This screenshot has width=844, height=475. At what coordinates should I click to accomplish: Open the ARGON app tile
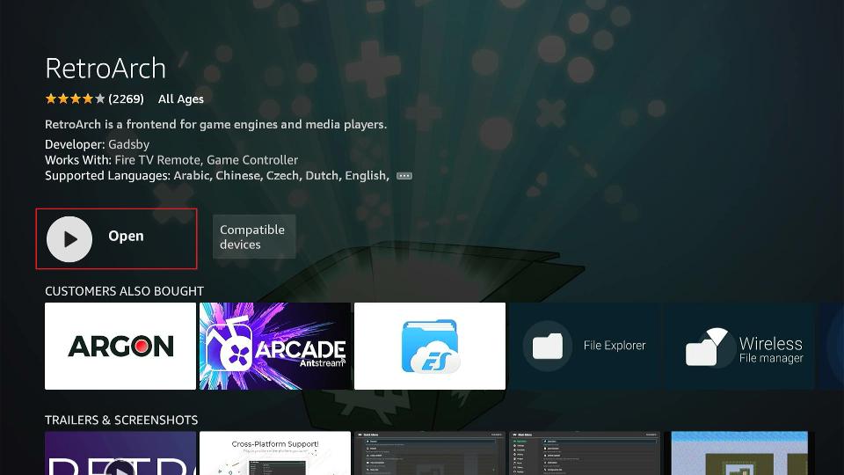coord(120,346)
